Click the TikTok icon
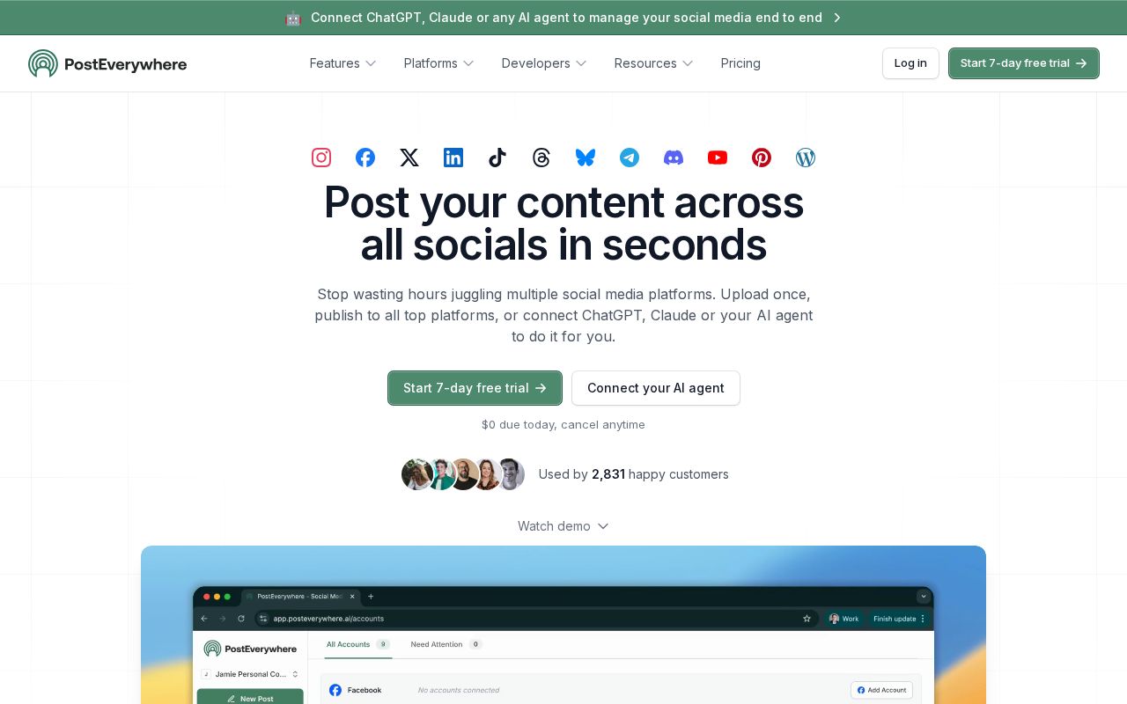This screenshot has width=1127, height=704. point(497,158)
